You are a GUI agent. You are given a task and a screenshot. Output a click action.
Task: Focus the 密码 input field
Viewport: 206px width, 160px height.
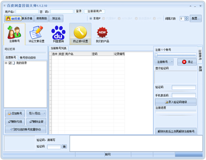pyautogui.click(x=62, y=11)
